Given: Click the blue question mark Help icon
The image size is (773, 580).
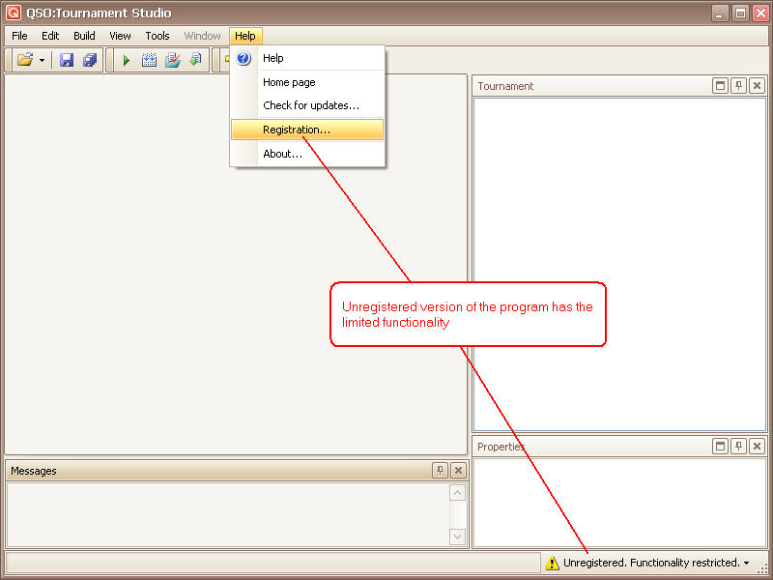Looking at the screenshot, I should 243,58.
